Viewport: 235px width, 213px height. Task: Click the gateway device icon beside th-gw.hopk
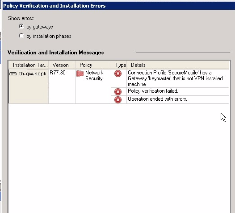coord(13,74)
